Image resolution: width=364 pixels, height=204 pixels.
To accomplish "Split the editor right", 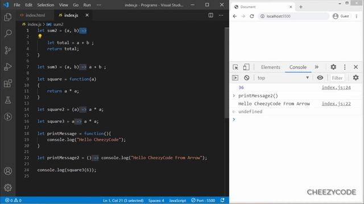I will (210, 15).
